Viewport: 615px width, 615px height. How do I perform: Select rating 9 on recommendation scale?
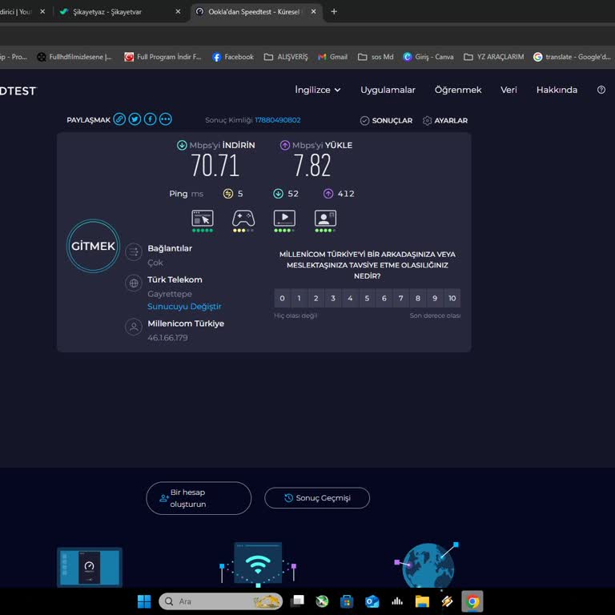[435, 298]
